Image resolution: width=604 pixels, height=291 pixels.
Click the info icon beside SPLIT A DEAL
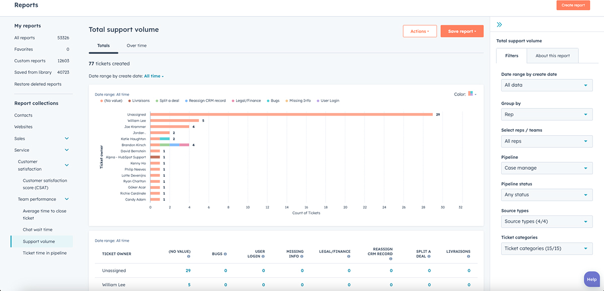click(428, 256)
